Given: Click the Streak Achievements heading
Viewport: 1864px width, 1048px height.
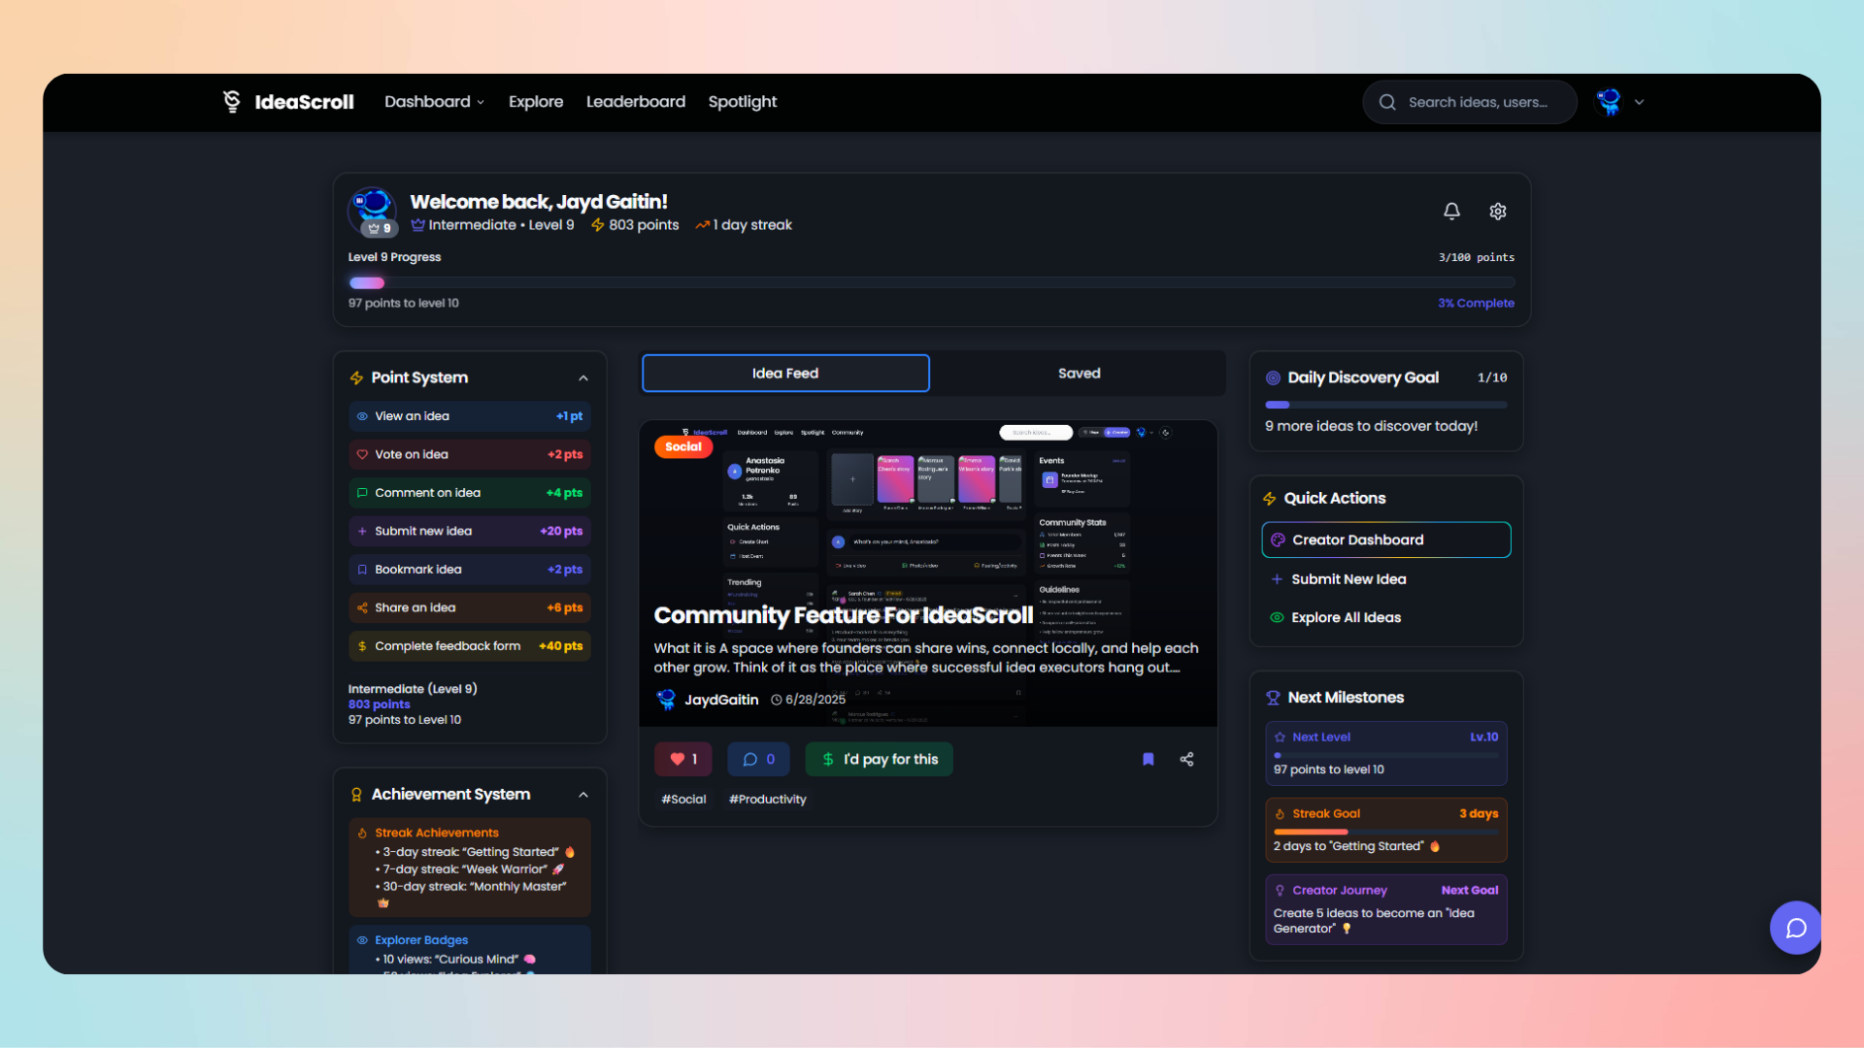Looking at the screenshot, I should pyautogui.click(x=437, y=833).
